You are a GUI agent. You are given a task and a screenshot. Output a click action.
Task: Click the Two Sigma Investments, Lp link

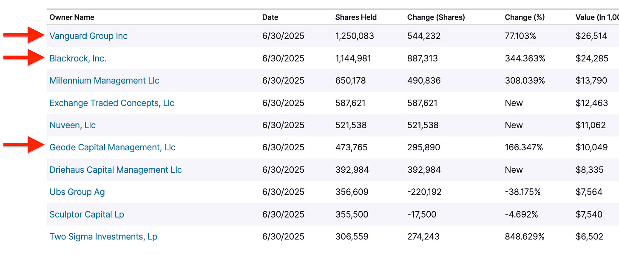[x=103, y=237]
